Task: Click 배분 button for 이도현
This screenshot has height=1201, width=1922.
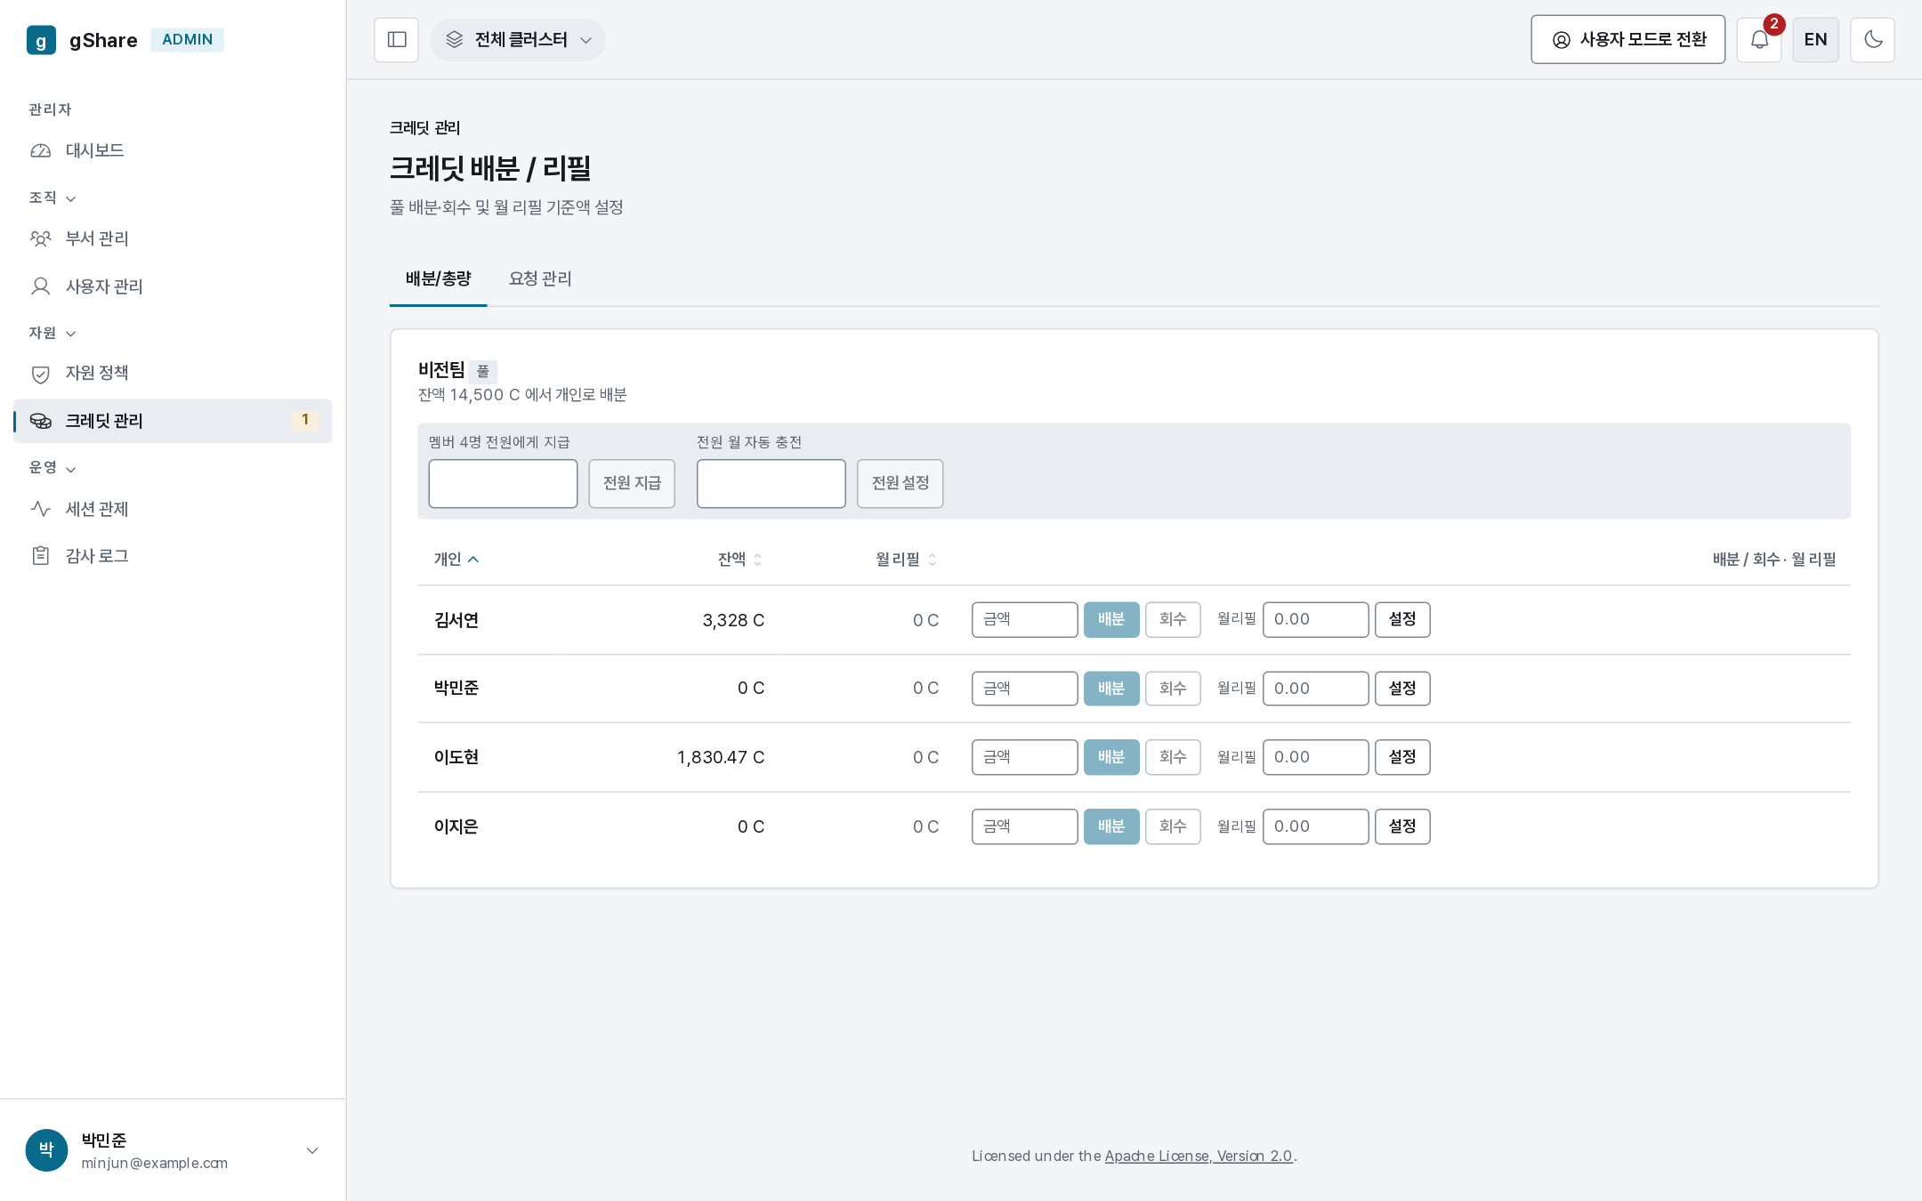Action: [1111, 757]
